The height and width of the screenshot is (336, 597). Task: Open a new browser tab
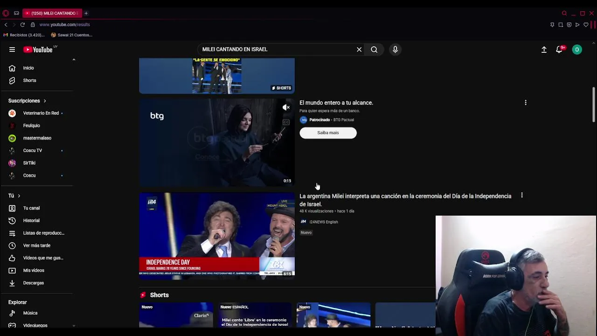click(86, 13)
